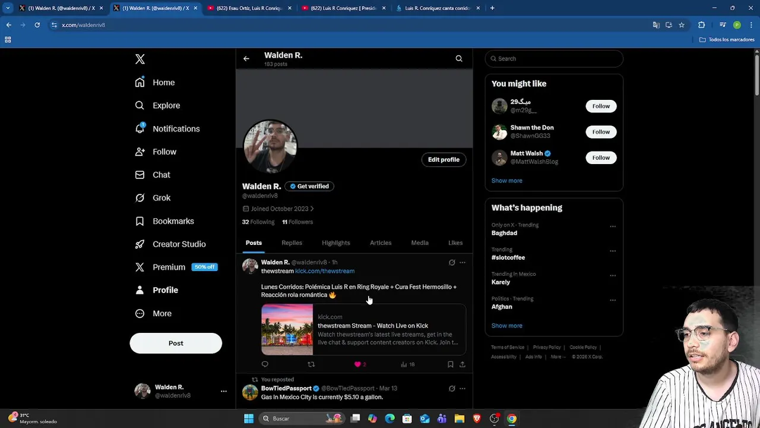
Task: Go back using profile header arrow
Action: point(246,59)
